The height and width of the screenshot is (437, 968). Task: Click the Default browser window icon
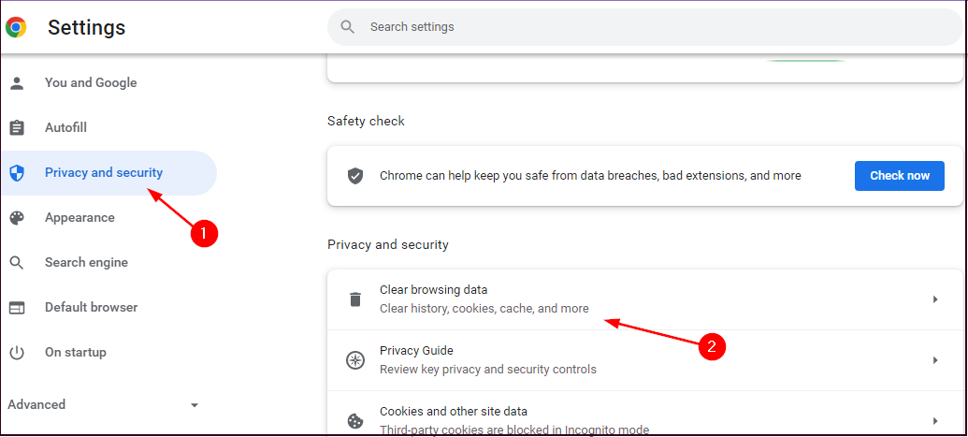pos(17,308)
